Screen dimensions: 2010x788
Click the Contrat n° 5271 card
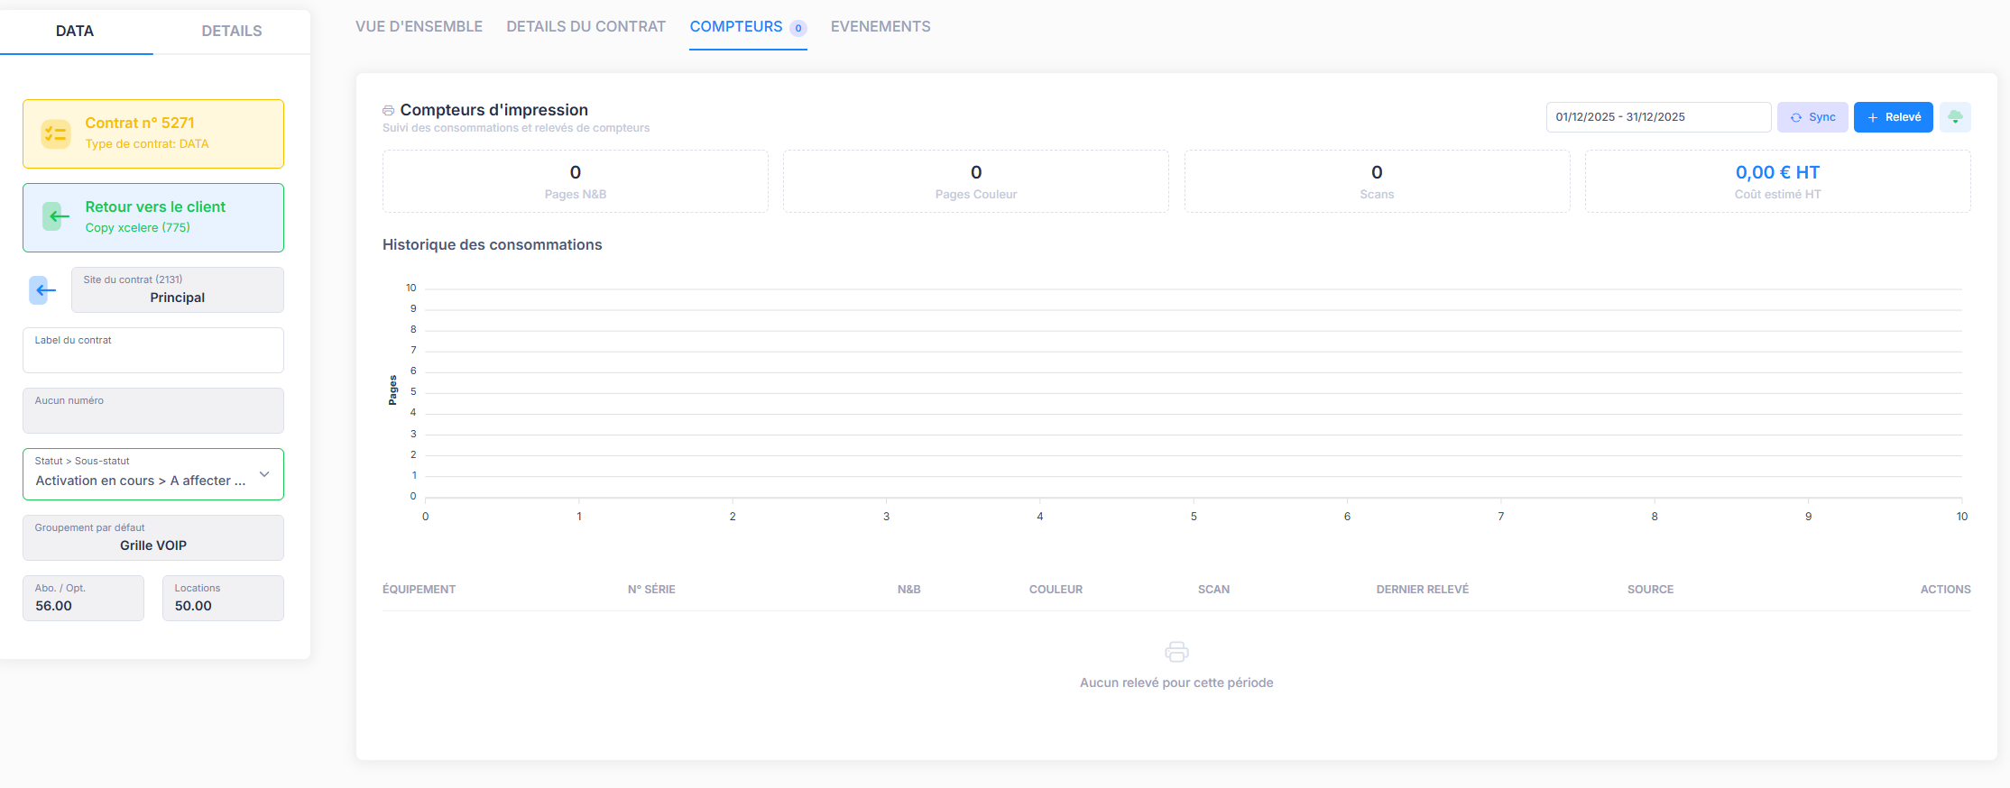click(153, 133)
